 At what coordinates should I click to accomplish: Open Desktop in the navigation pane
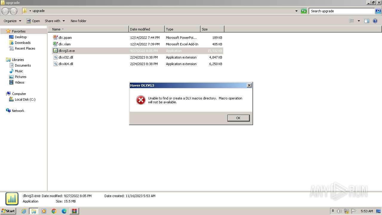[x=21, y=37]
